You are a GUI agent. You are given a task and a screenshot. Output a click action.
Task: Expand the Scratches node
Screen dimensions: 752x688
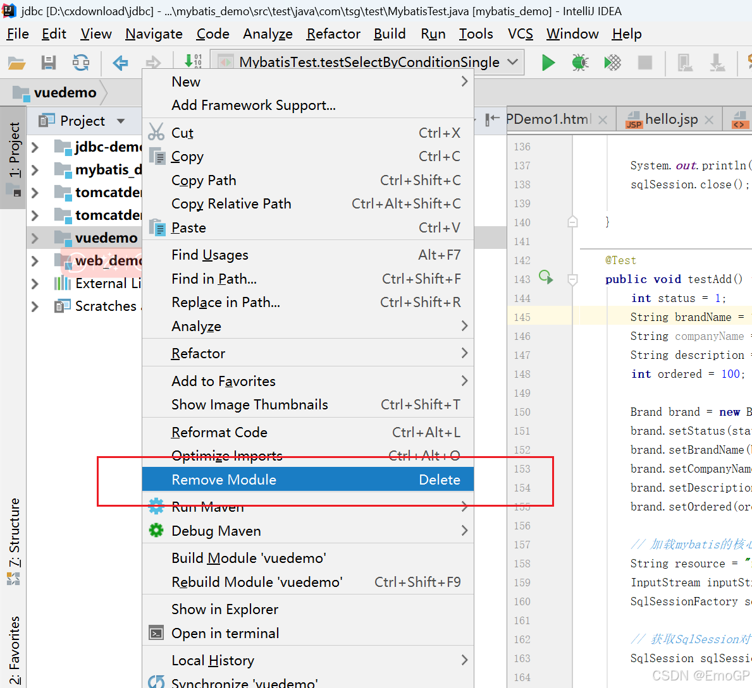click(x=35, y=306)
